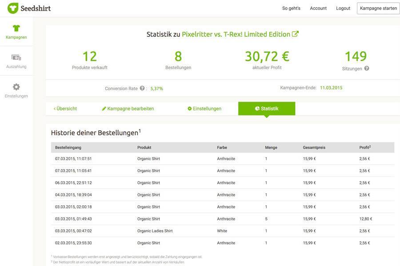Viewport: 400px width, 266px height.
Task: Open the Account menu item
Action: point(318,8)
